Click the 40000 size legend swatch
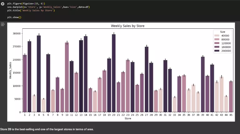240x134 pixels. click(x=217, y=36)
